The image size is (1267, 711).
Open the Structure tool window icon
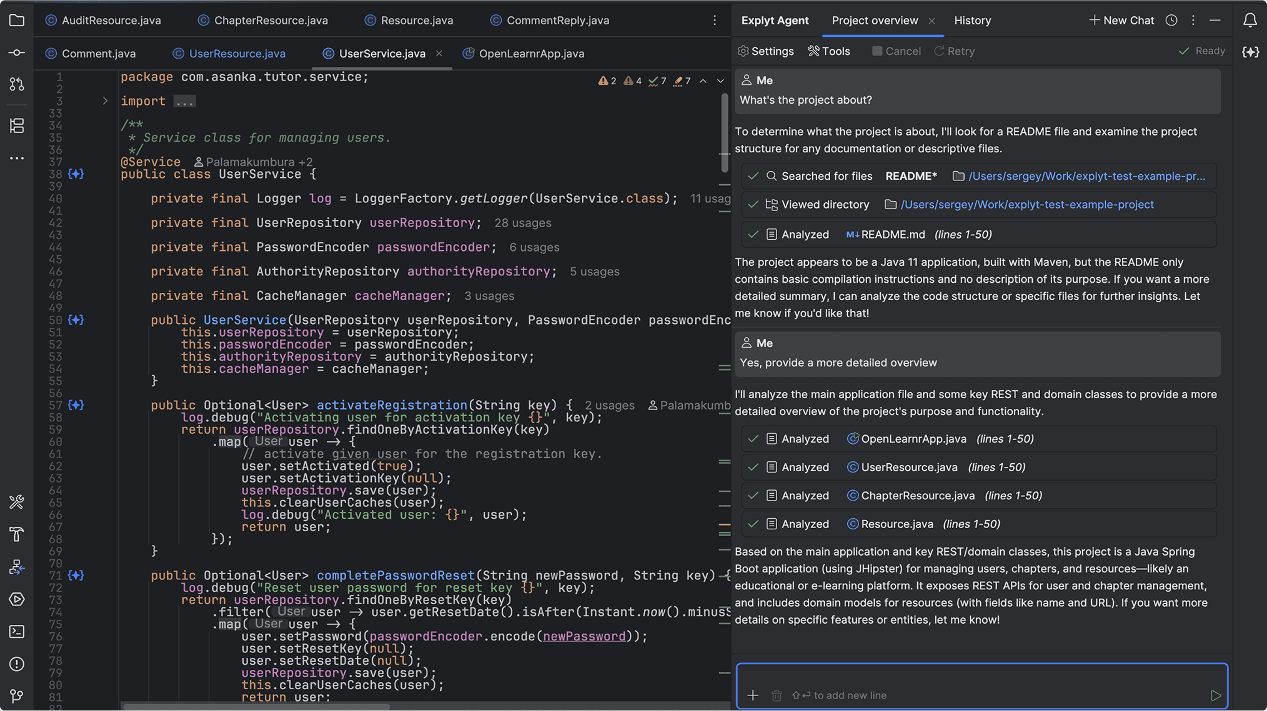[x=17, y=125]
